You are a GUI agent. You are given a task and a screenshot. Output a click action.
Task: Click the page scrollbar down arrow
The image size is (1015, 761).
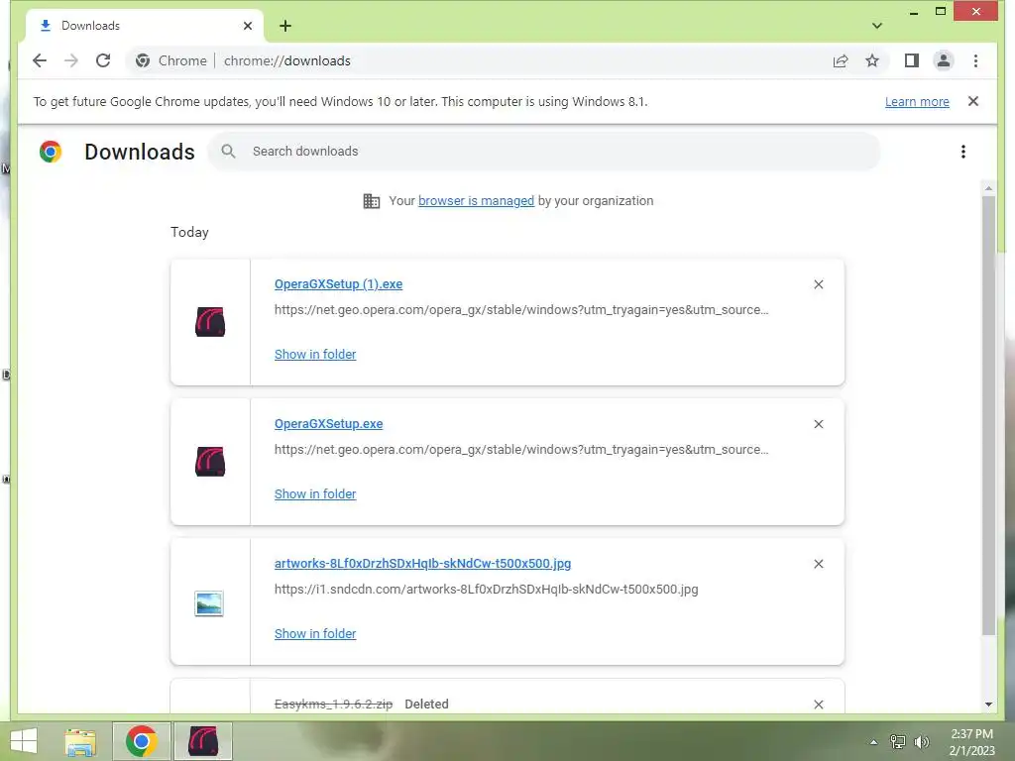pos(988,705)
